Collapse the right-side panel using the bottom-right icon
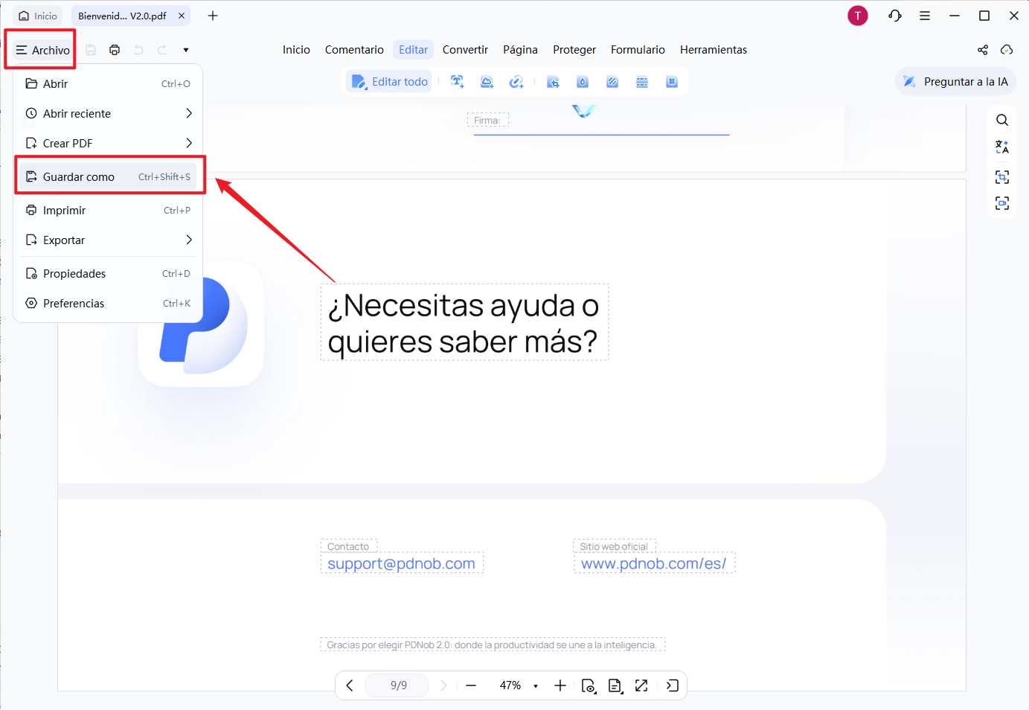The height and width of the screenshot is (710, 1029). 673,685
